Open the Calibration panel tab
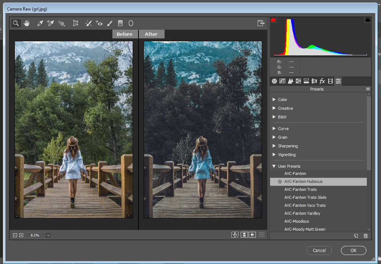381x264 pixels. coord(330,81)
